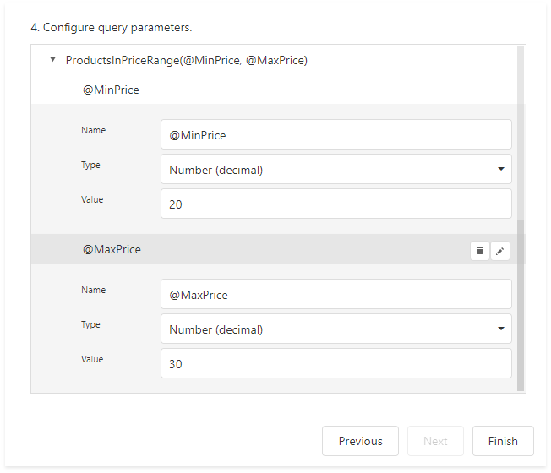This screenshot has height=473, width=551.
Task: Collapse the ProductsInPriceRange query node
Action: 53,60
